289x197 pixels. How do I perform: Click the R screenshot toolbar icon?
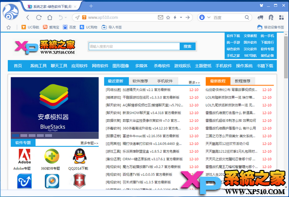271,17
